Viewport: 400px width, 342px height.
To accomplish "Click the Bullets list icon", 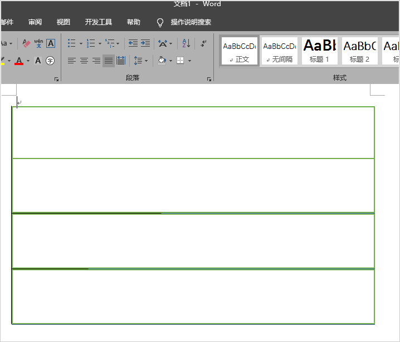I will tap(72, 43).
